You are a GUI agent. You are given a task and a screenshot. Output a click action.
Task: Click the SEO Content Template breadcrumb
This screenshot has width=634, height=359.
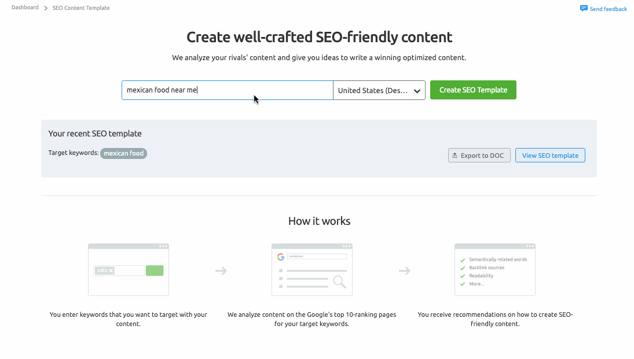80,8
